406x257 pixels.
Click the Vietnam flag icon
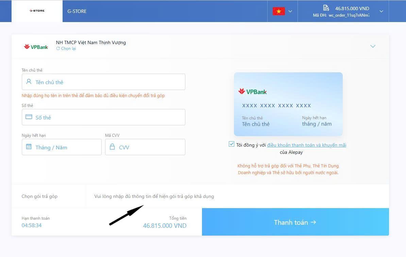coord(278,11)
